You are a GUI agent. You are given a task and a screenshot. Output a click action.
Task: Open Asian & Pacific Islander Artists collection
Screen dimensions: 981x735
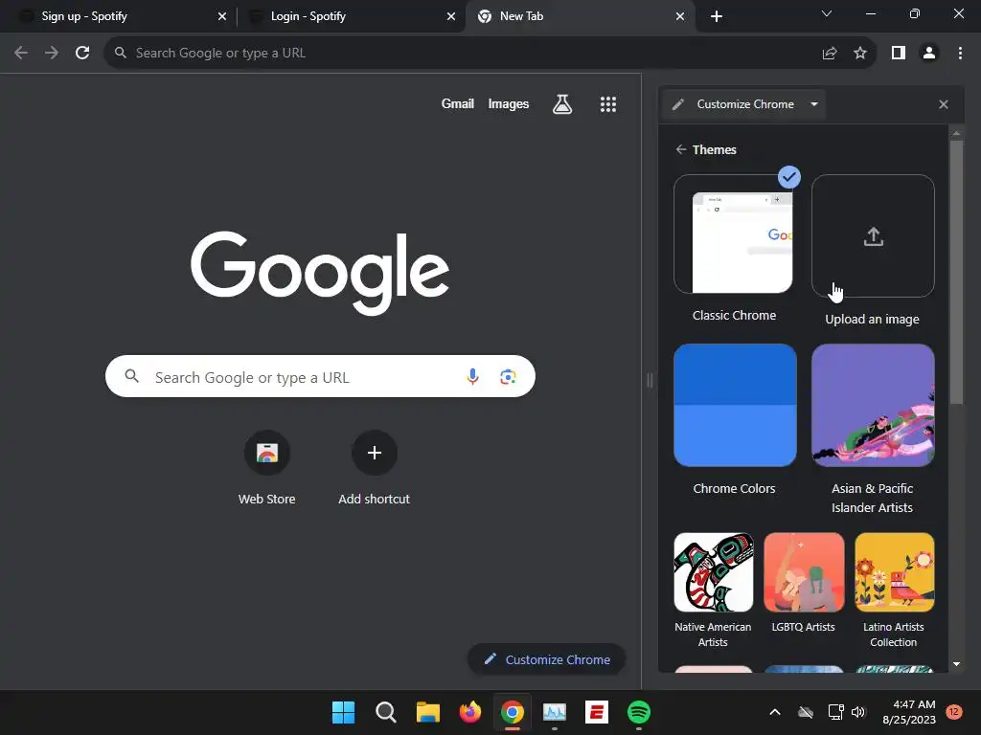(x=873, y=405)
